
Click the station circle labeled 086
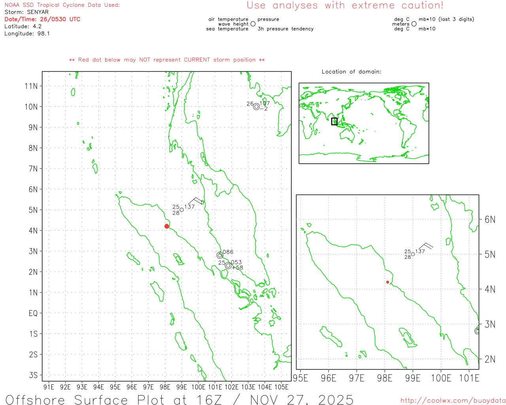pyautogui.click(x=220, y=255)
